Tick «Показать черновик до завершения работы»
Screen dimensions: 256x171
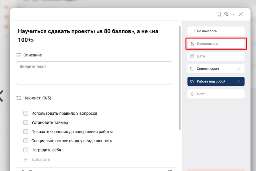tap(26, 131)
